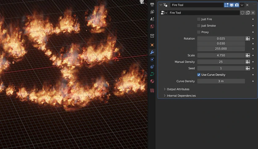Toggle attribute input for Seed
This screenshot has width=258, height=149.
click(x=248, y=68)
